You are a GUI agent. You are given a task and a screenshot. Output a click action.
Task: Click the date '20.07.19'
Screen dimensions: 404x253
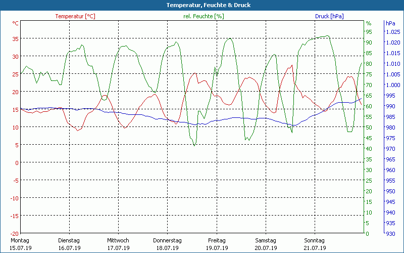[266, 248]
